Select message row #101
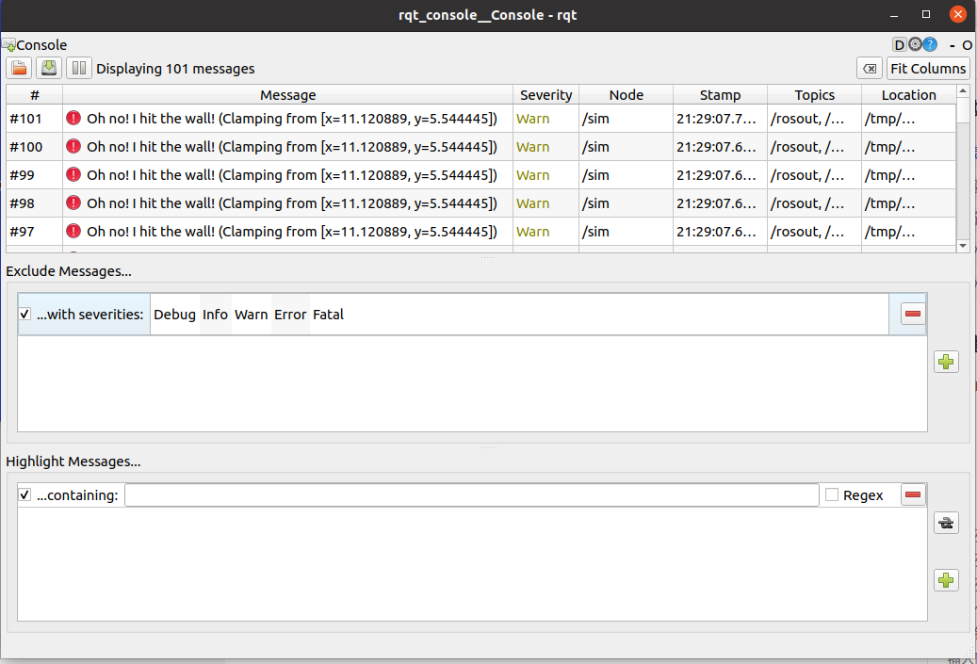This screenshot has height=664, width=977. (481, 119)
